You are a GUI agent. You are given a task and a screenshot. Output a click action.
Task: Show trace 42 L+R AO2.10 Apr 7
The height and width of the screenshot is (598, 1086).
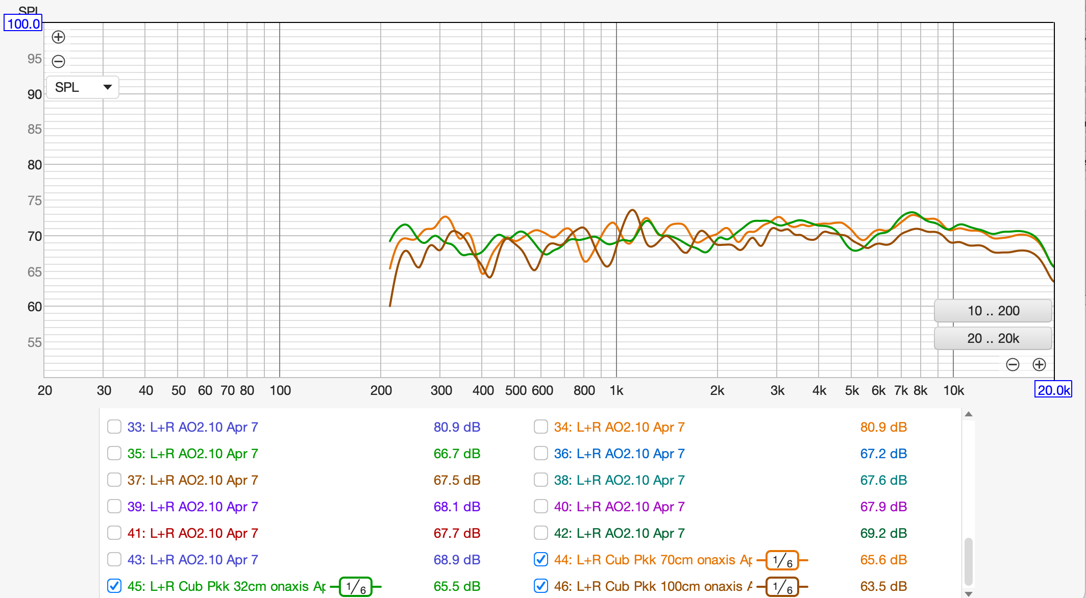click(x=541, y=533)
